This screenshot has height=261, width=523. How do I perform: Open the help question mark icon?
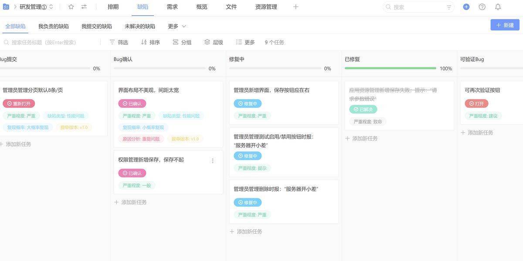(x=482, y=7)
